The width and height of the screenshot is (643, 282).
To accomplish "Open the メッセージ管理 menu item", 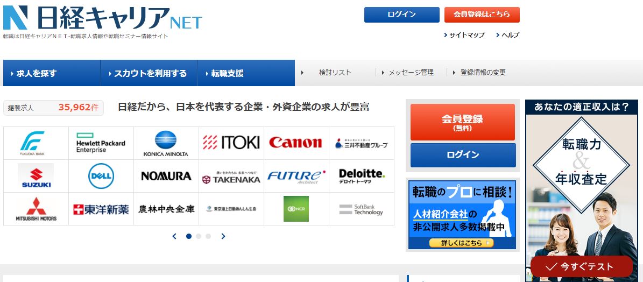I will tap(411, 73).
